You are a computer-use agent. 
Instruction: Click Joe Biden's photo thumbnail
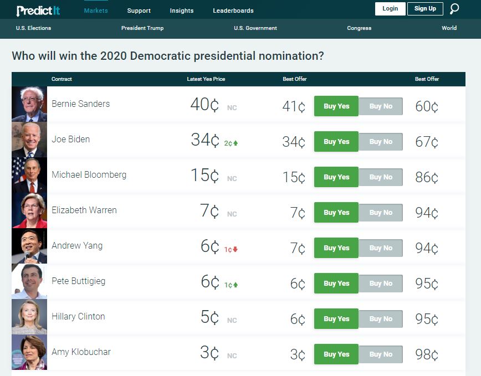coord(29,140)
